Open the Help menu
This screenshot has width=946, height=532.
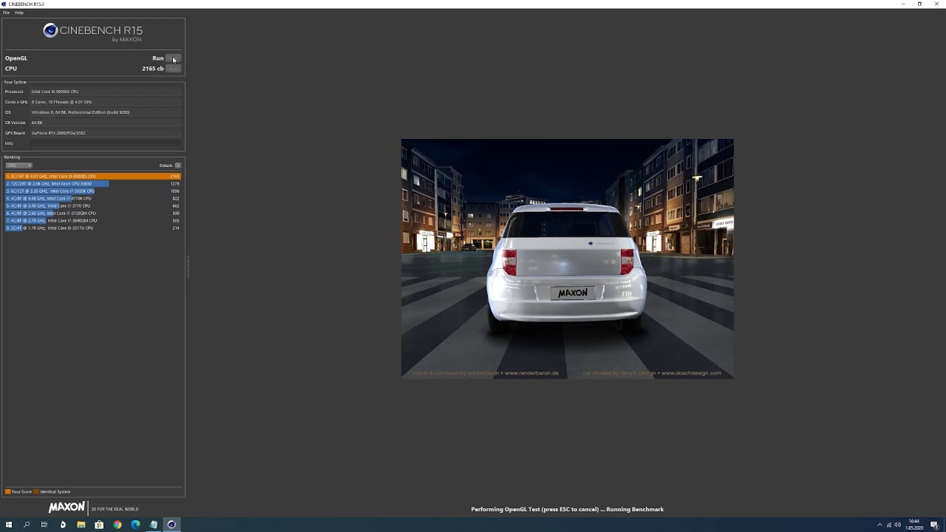click(19, 13)
